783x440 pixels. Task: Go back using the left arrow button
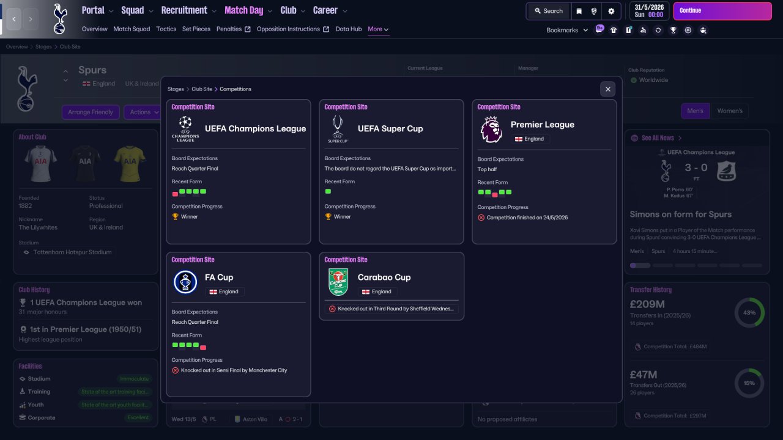click(x=13, y=19)
